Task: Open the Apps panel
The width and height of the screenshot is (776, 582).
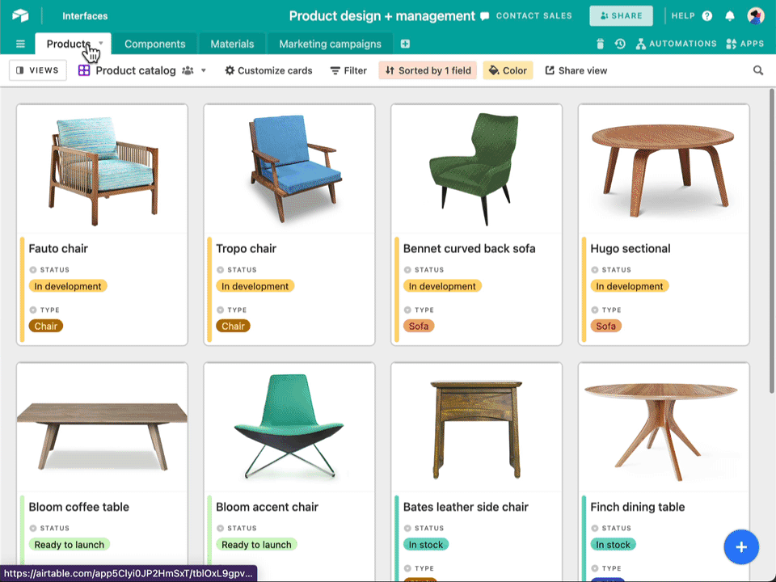Action: pos(745,44)
